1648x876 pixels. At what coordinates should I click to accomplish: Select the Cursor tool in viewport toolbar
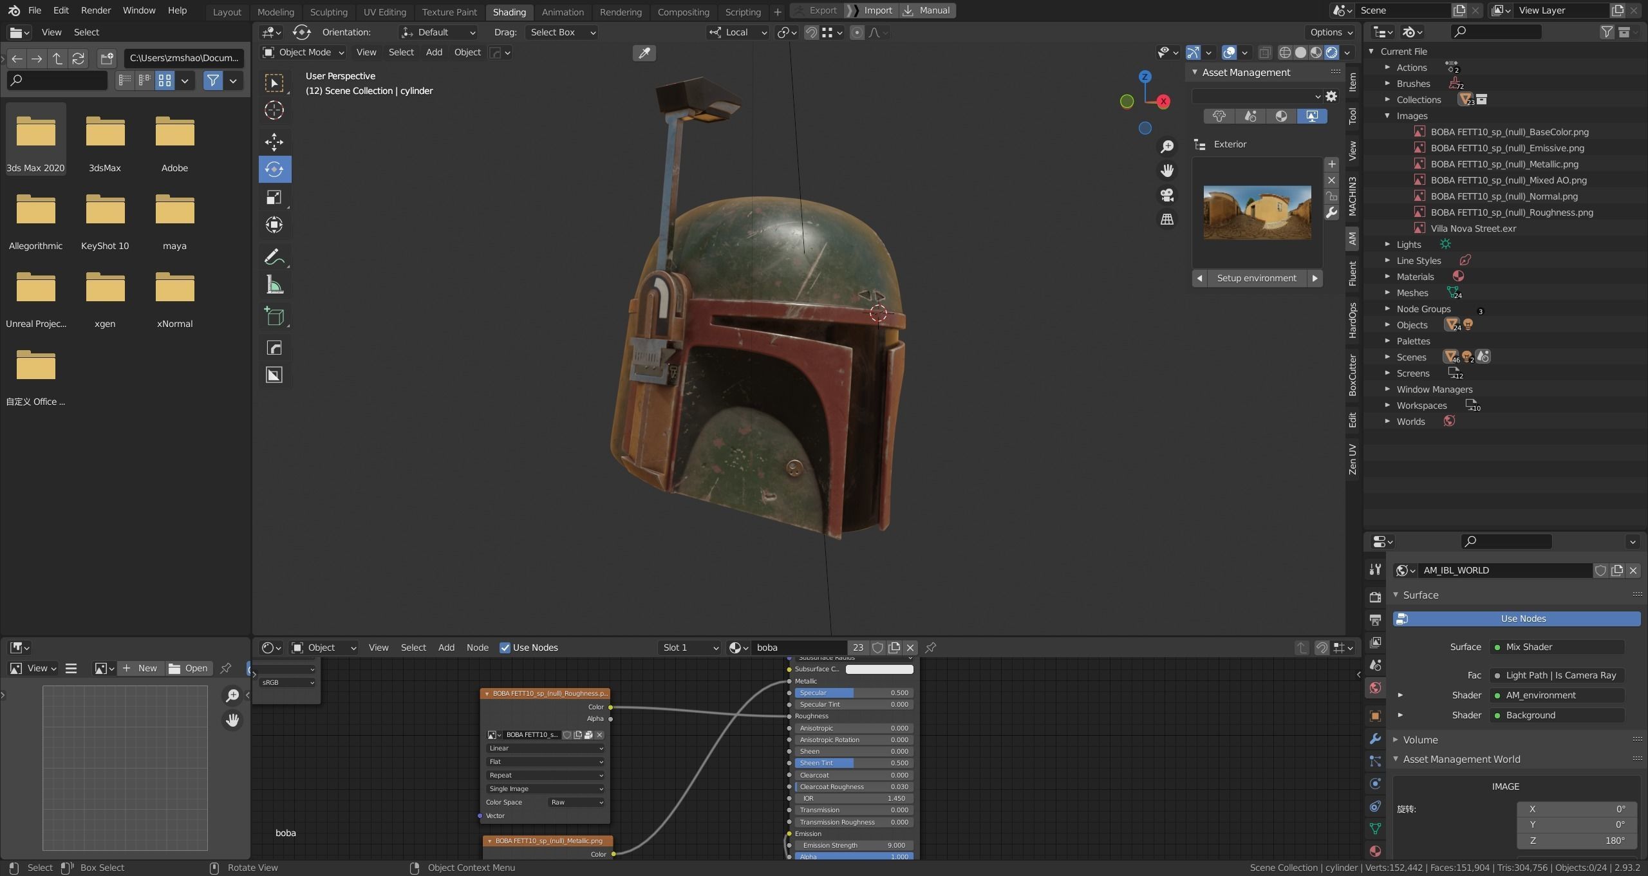274,110
